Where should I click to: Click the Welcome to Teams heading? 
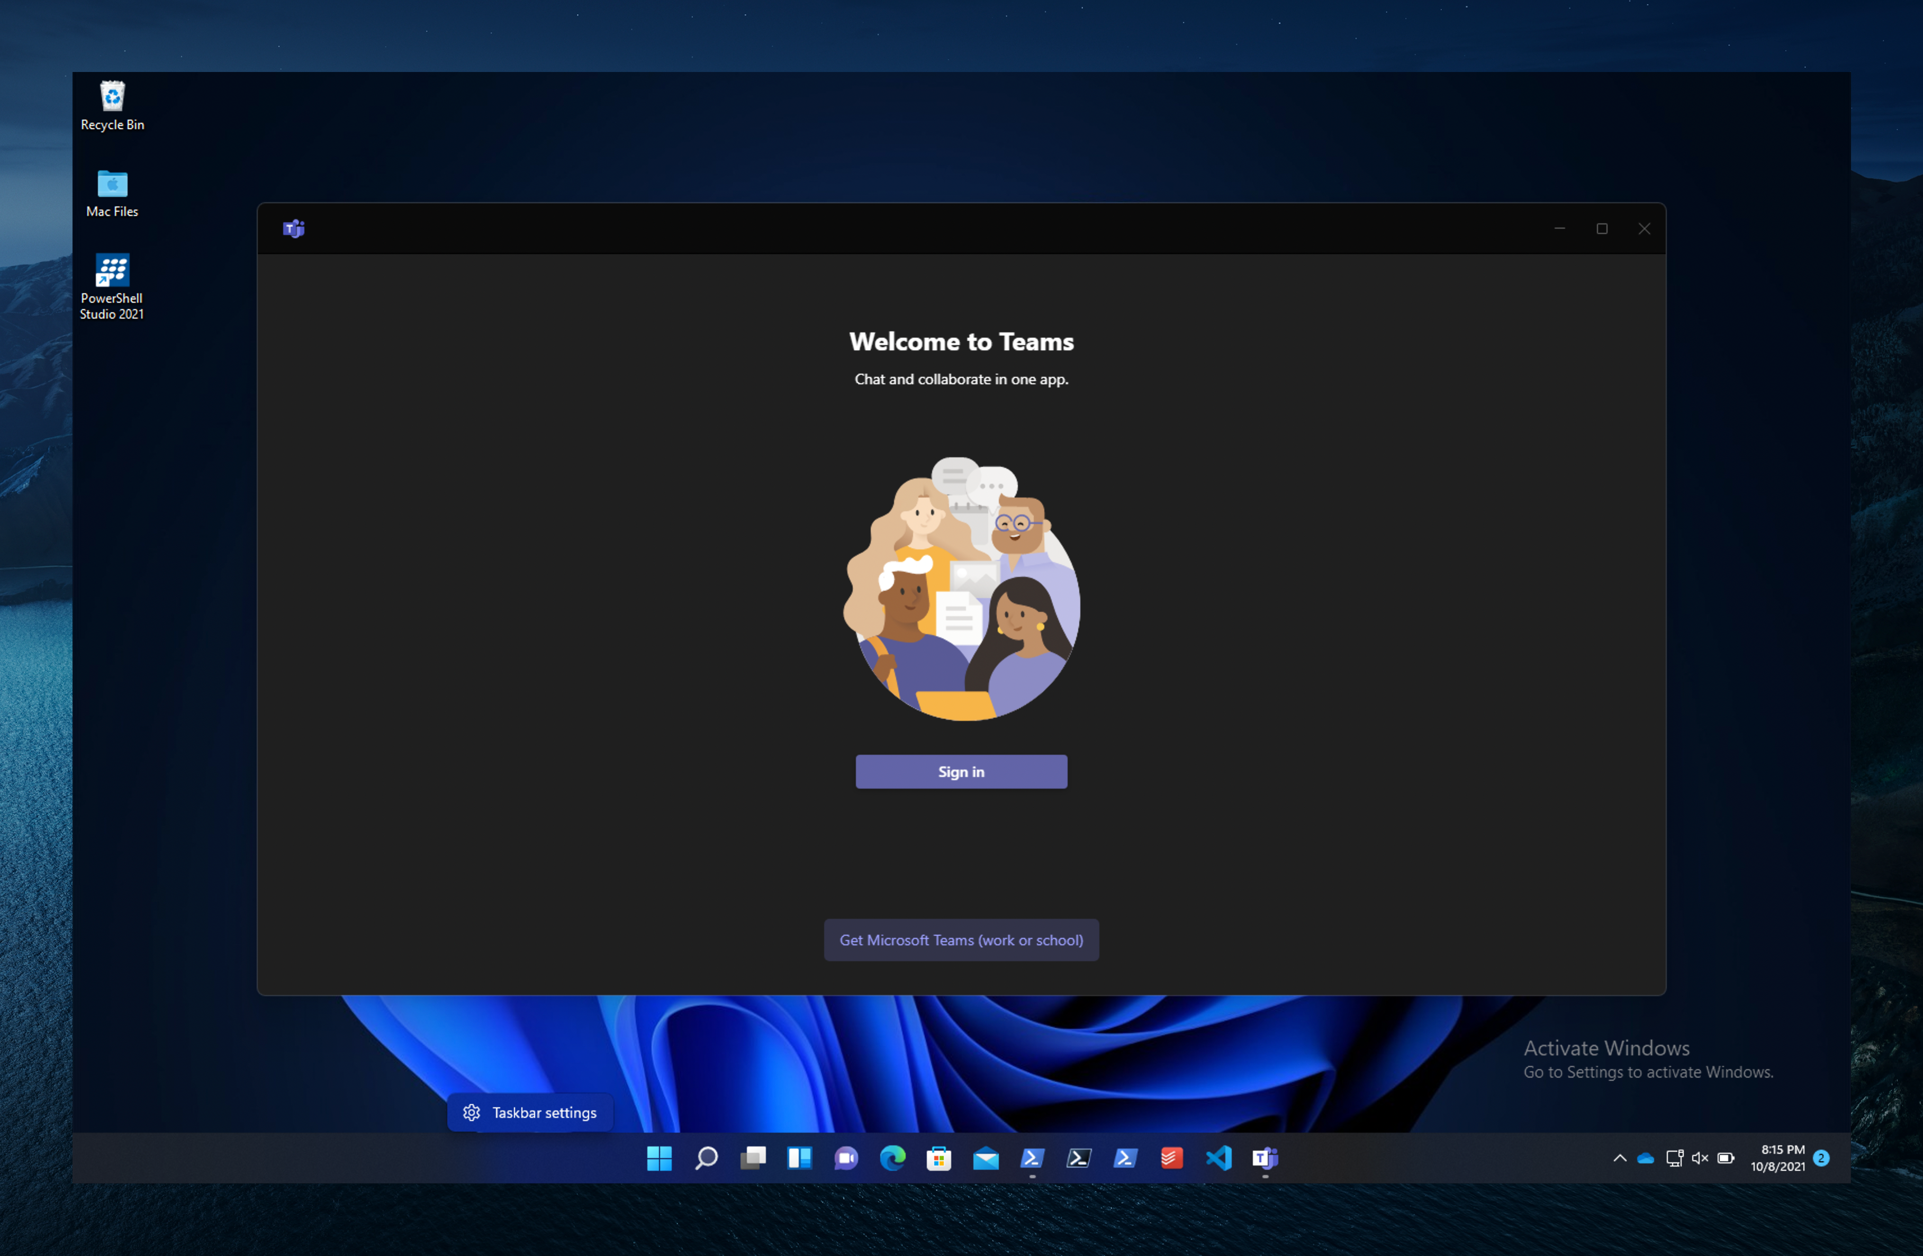coord(961,341)
